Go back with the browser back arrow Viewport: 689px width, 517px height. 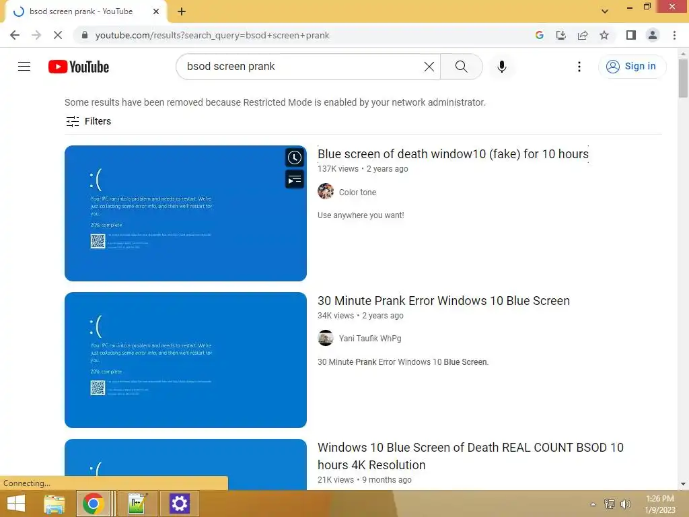coord(15,35)
